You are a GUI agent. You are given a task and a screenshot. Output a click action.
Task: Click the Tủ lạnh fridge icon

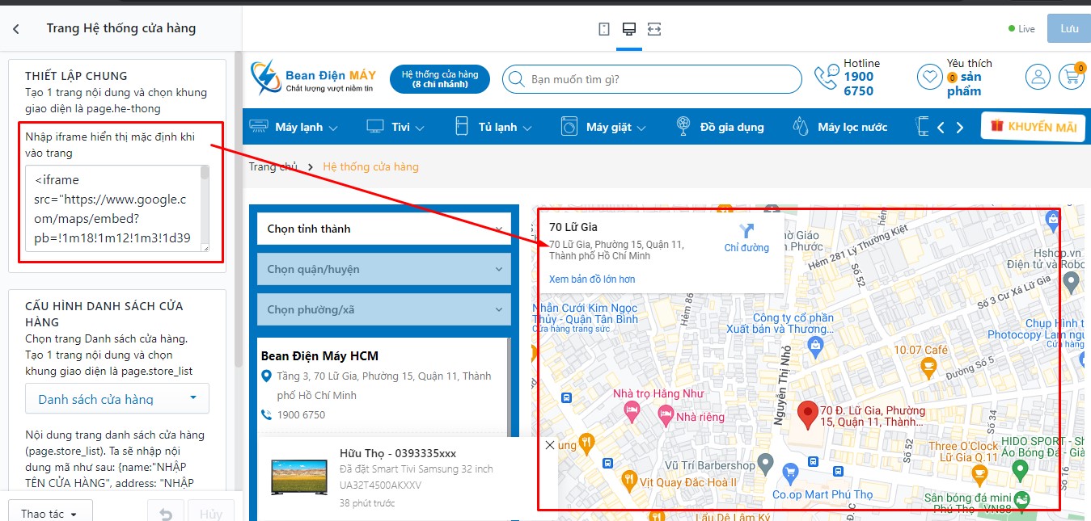click(461, 126)
